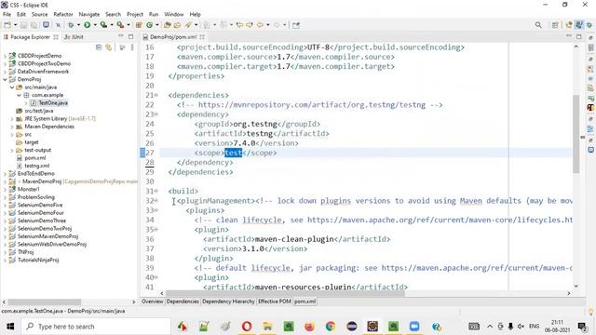Image resolution: width=596 pixels, height=335 pixels.
Task: Click the Open Task icon
Action: [x=177, y=25]
